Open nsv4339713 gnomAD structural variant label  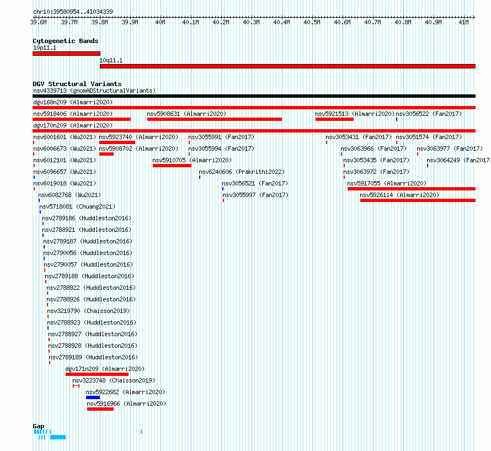[x=94, y=91]
